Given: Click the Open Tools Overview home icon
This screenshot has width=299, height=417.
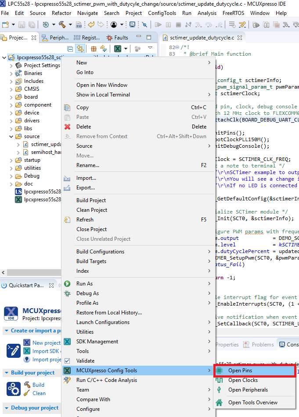Looking at the screenshot, I should pyautogui.click(x=220, y=403).
